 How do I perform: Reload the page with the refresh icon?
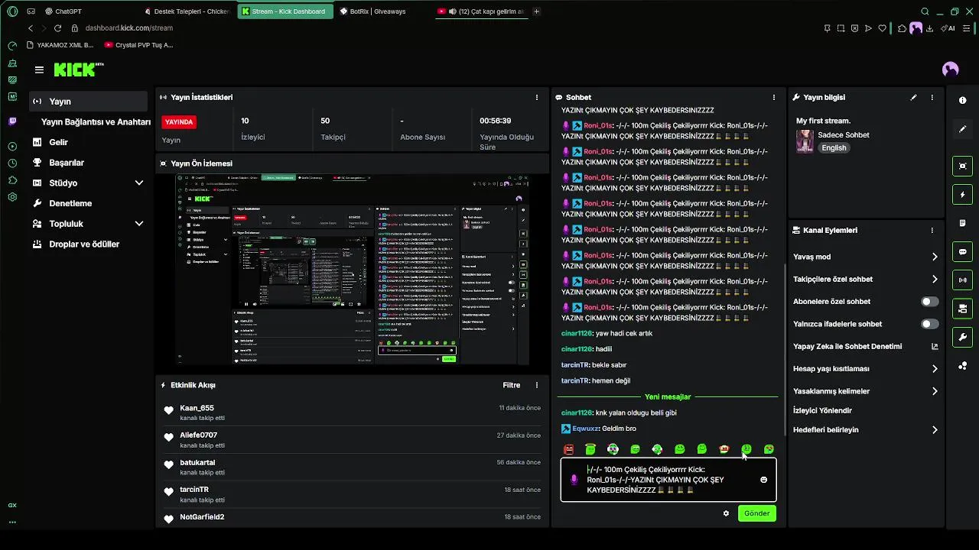click(x=57, y=28)
